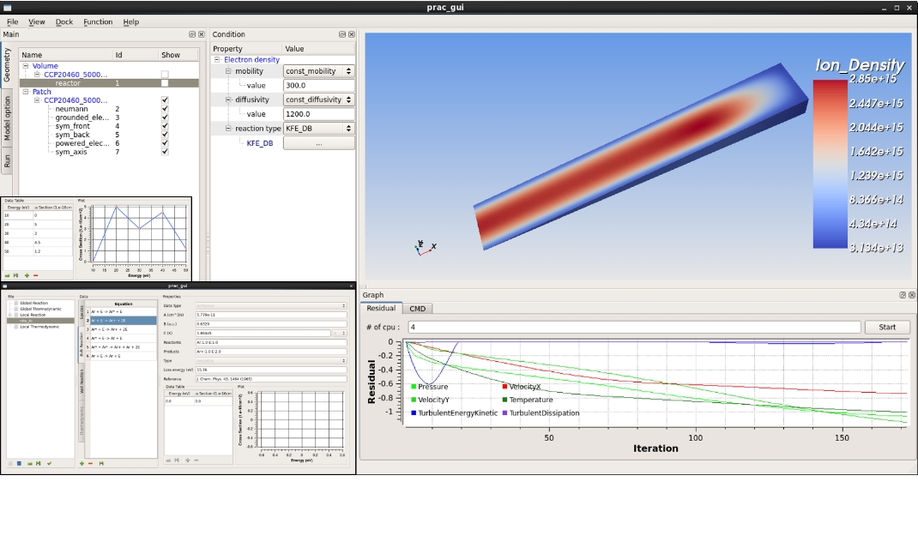918x536 pixels.
Task: Click the KFE_DB ellipsis button
Action: click(318, 143)
